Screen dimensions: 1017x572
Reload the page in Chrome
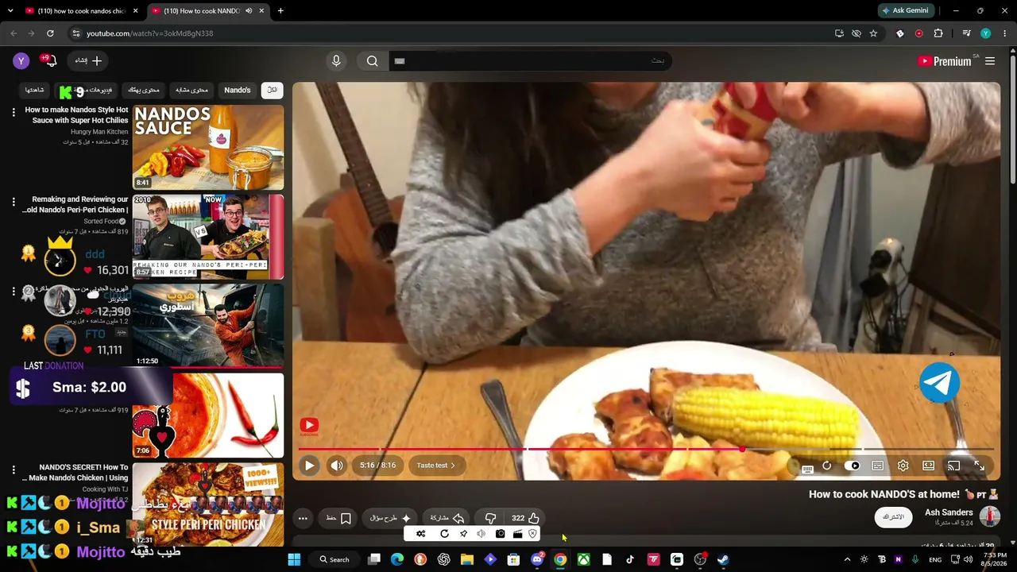tap(50, 33)
